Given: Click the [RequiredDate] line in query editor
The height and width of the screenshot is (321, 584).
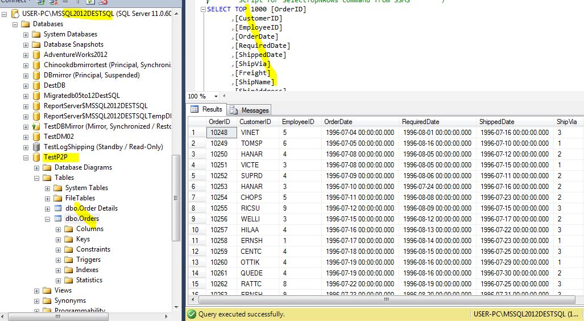Looking at the screenshot, I should tap(263, 46).
